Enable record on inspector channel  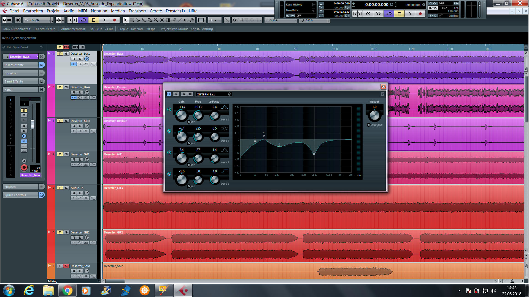24,167
